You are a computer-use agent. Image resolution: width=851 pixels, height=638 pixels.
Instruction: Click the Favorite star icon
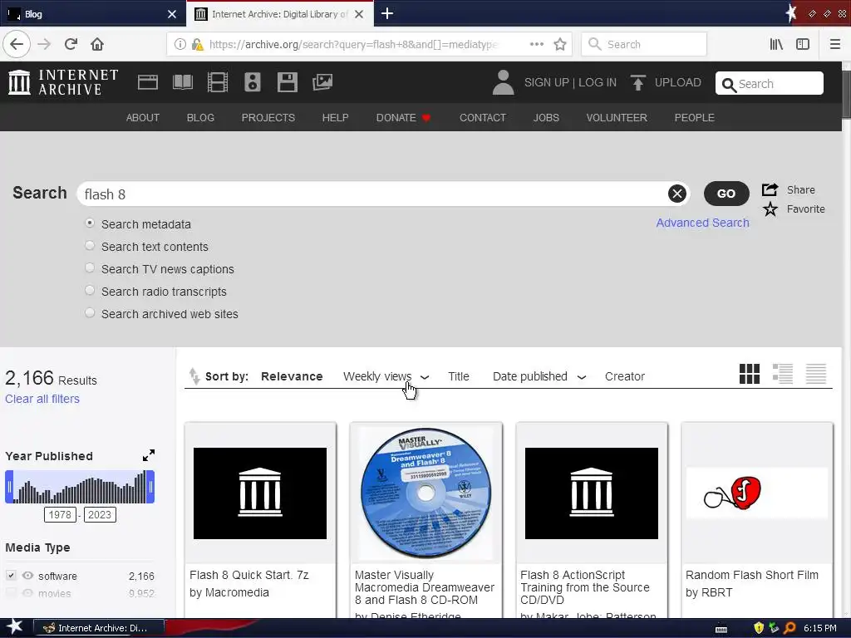coord(770,209)
